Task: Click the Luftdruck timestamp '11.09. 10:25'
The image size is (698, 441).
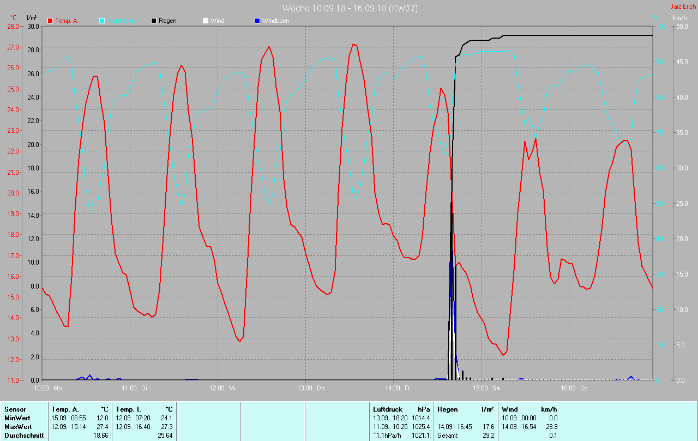Action: (x=390, y=427)
